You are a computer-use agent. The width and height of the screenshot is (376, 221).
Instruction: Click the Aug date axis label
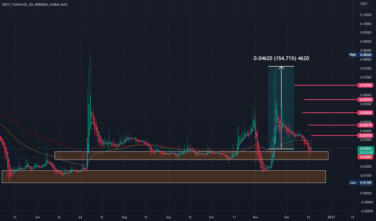pyautogui.click(x=124, y=217)
